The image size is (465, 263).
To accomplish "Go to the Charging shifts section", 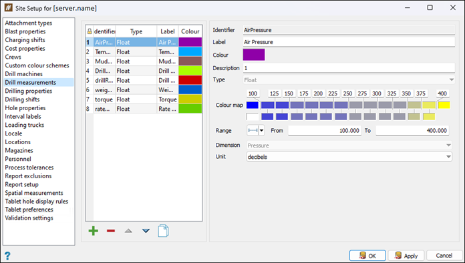I will (x=25, y=40).
